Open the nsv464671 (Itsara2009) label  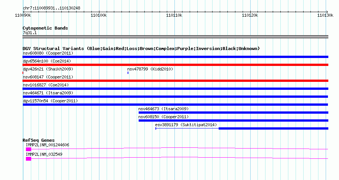point(48,93)
